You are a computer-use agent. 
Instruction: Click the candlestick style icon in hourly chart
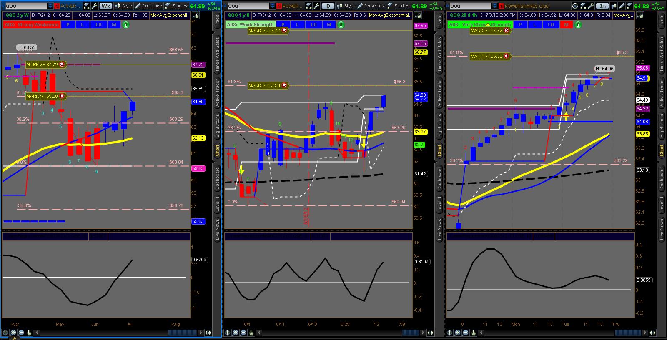(x=613, y=6)
